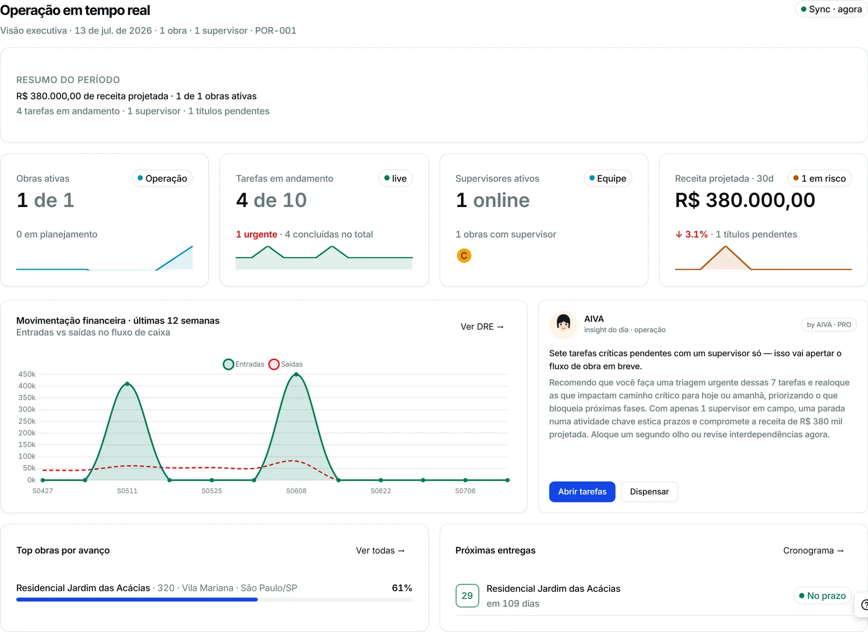This screenshot has height=632, width=868.
Task: Click the S0608 peak data point
Action: 296,374
